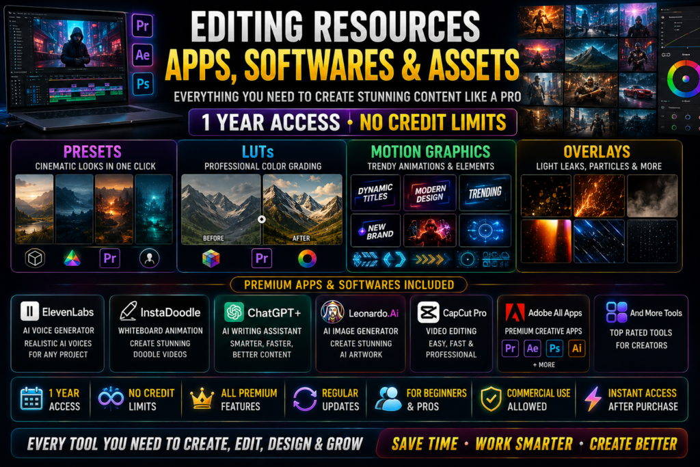Image resolution: width=700 pixels, height=467 pixels.
Task: Click the Pr icon in the LUTs panel
Action: pyautogui.click(x=262, y=258)
